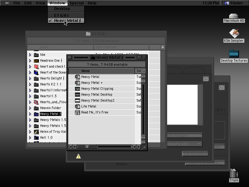The width and height of the screenshot is (249, 187).
Task: Select the first Heavy Metals 1.5 row
Action: (47, 120)
